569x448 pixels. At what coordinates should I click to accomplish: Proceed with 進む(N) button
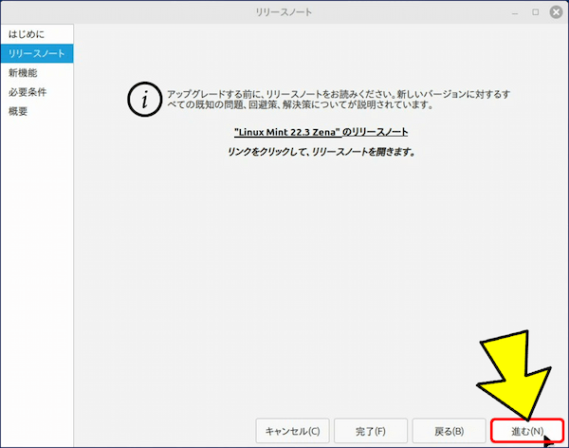pyautogui.click(x=527, y=431)
